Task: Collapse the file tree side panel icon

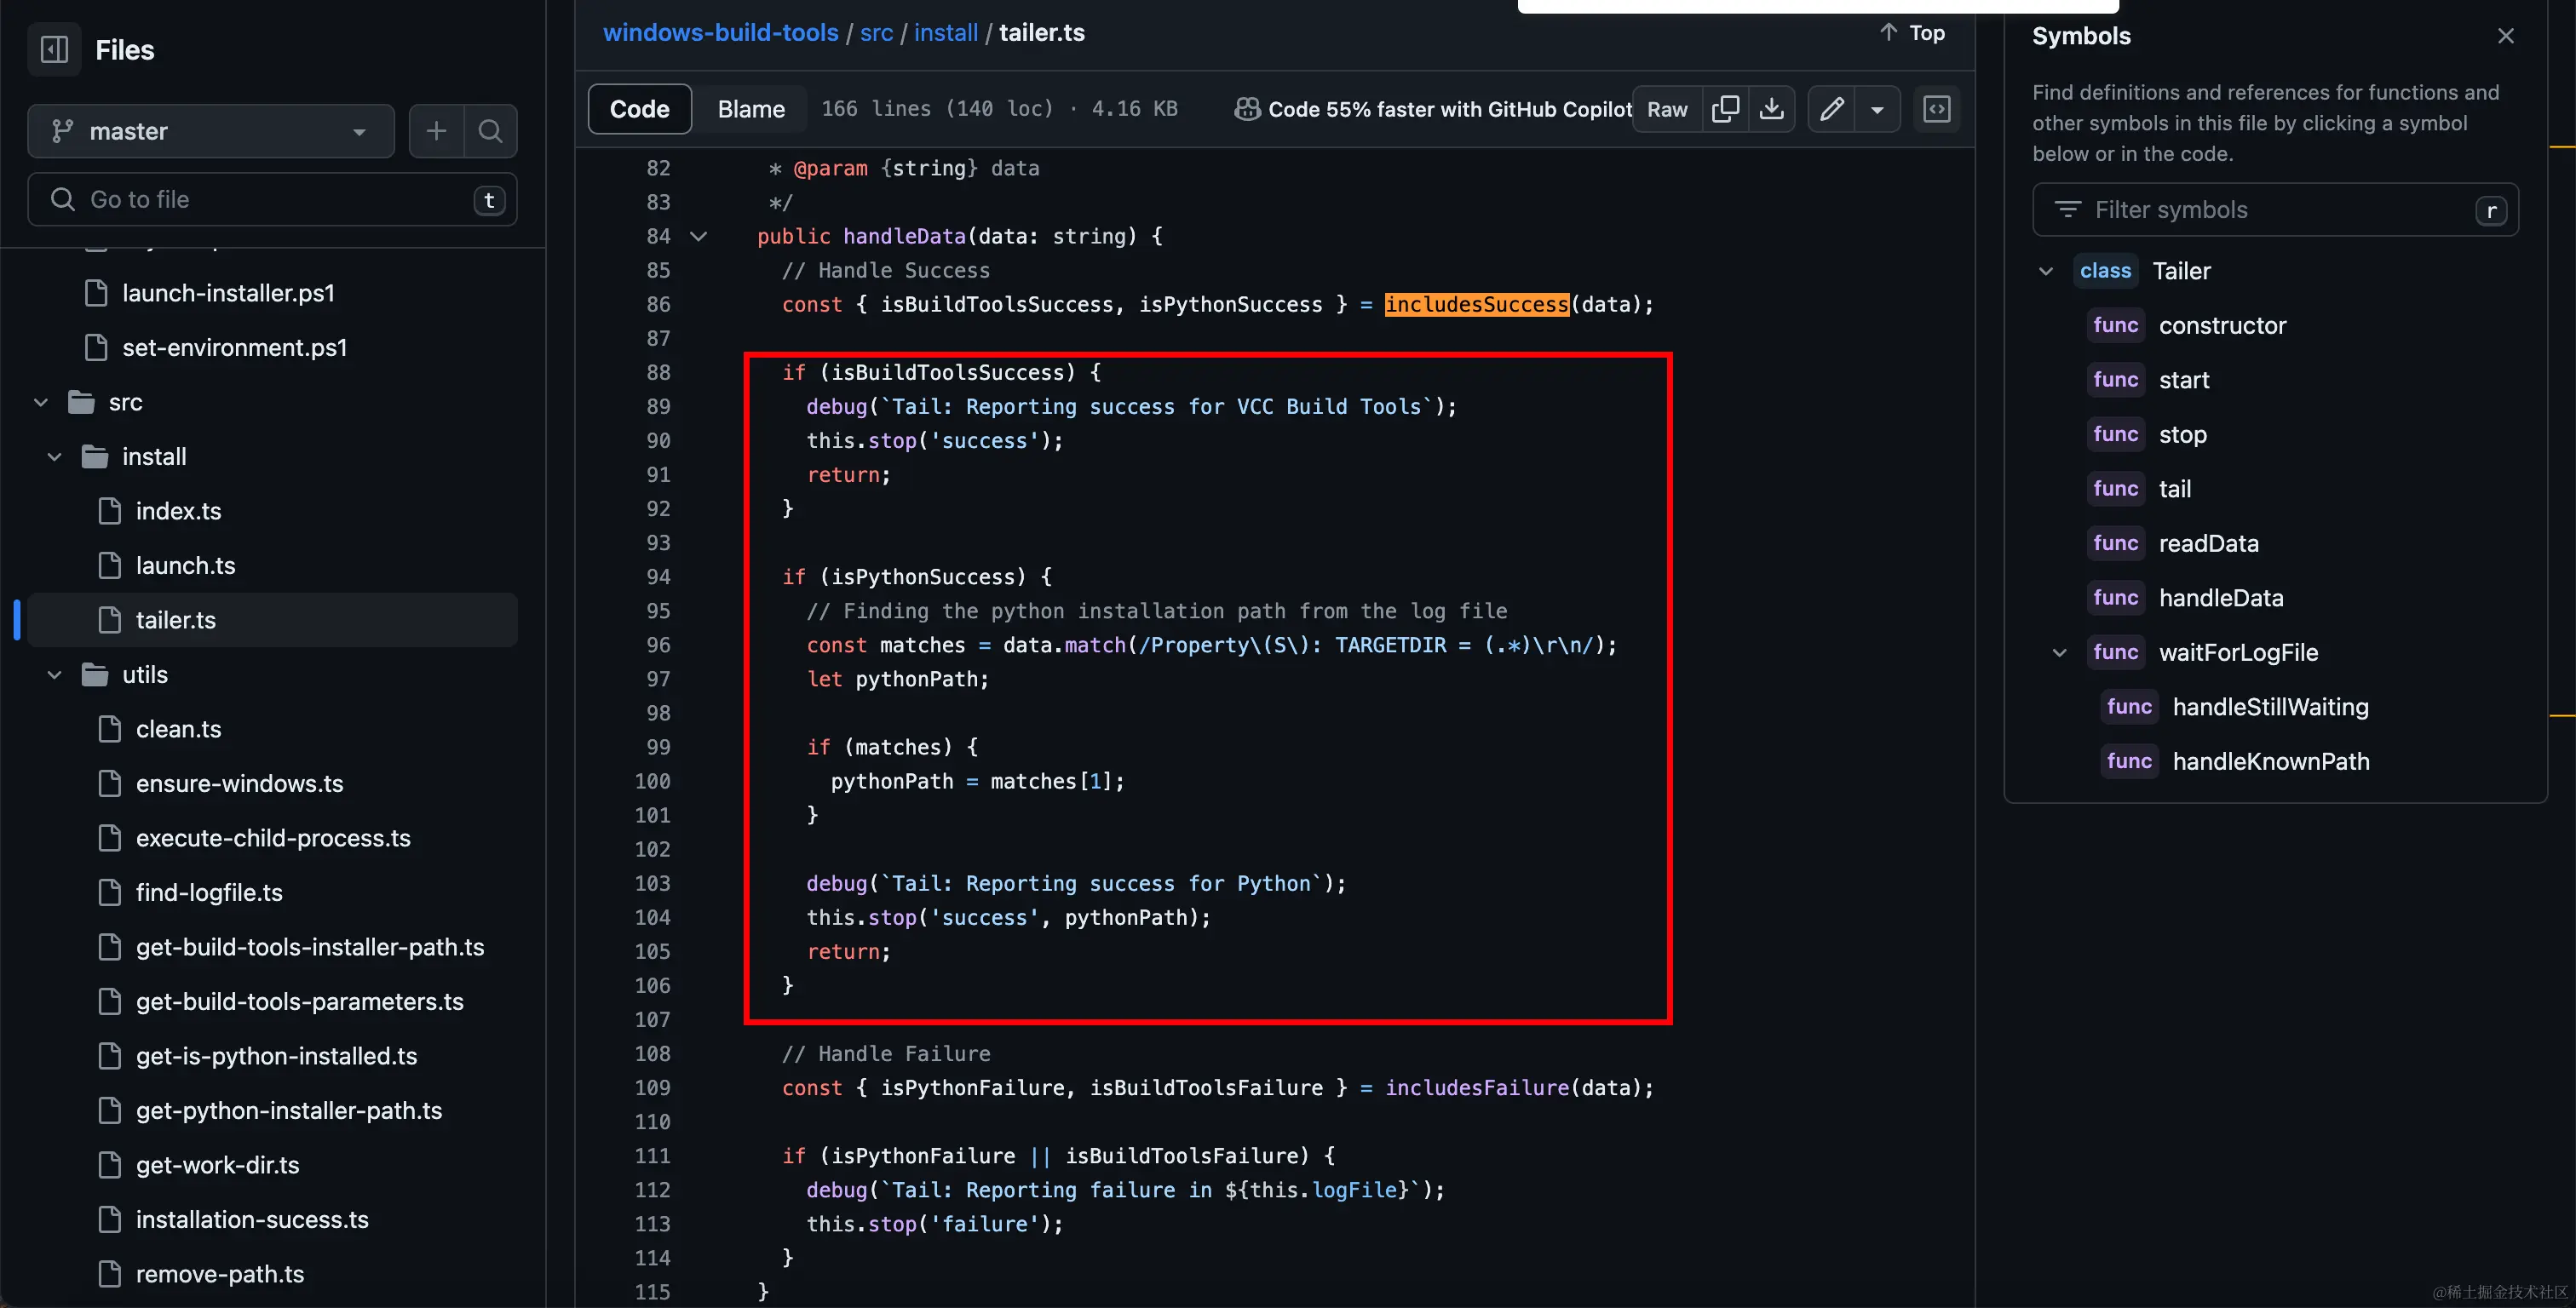Action: coord(54,49)
